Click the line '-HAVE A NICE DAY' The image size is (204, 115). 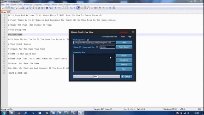point(18,73)
